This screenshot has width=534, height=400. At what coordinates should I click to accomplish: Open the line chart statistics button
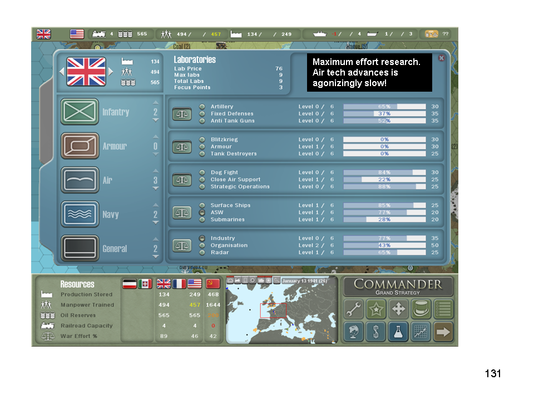[x=421, y=332]
